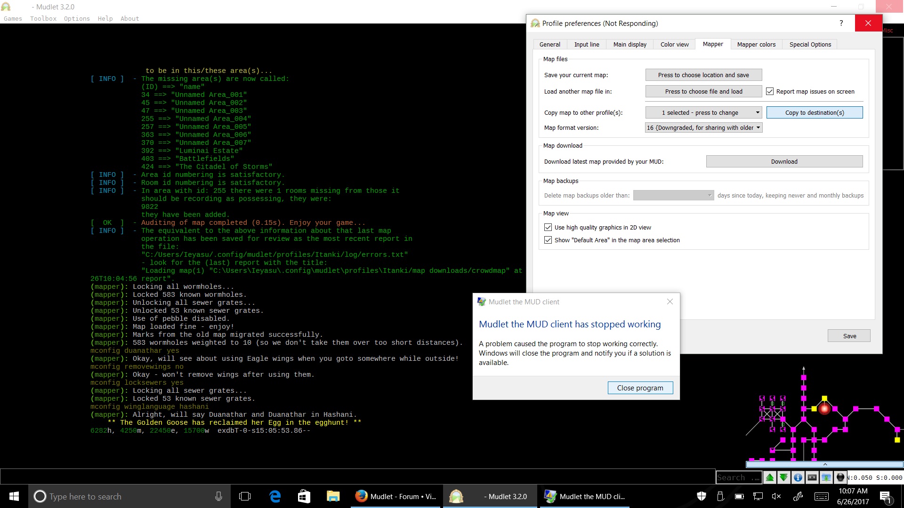Click the Windows Defender shield tray icon

click(x=702, y=496)
